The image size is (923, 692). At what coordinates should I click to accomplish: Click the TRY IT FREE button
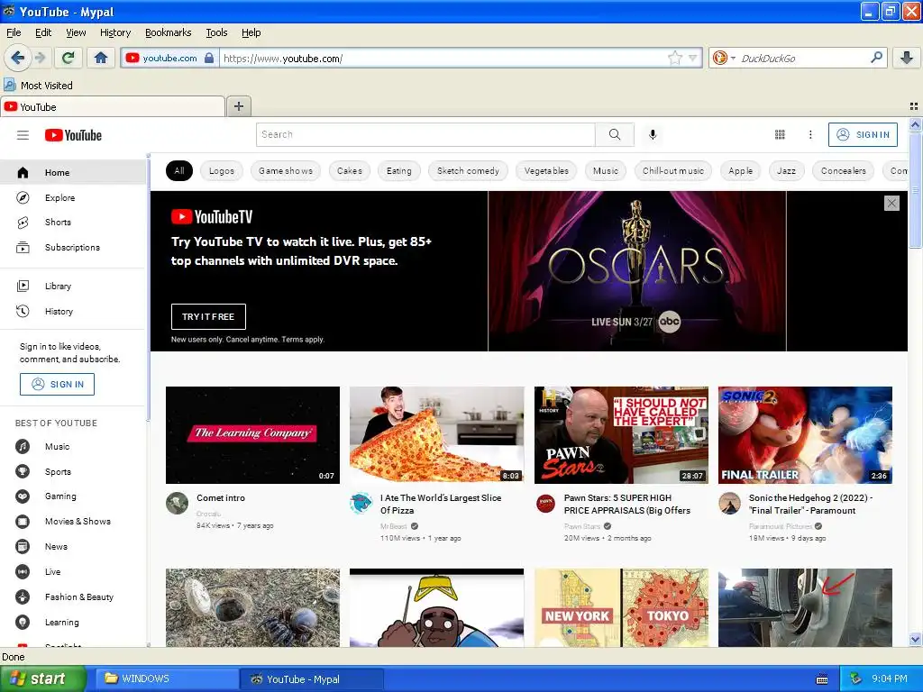(208, 316)
